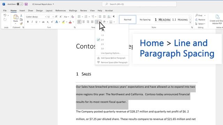223x125 pixels.
Task: Click the purple Save icon in title bar
Action: pos(26,4)
